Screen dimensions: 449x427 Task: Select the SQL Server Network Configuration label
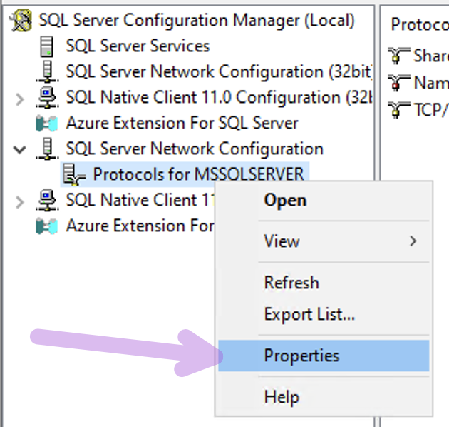tap(195, 149)
